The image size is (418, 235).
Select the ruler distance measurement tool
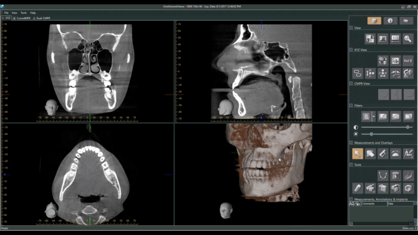coord(383,153)
